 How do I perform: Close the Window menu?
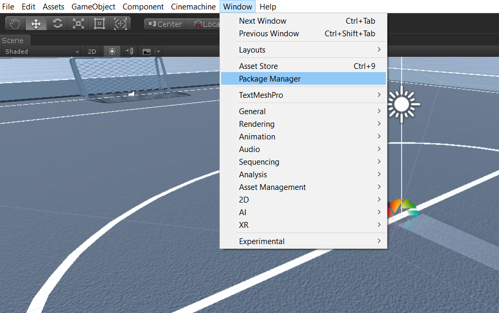[238, 7]
